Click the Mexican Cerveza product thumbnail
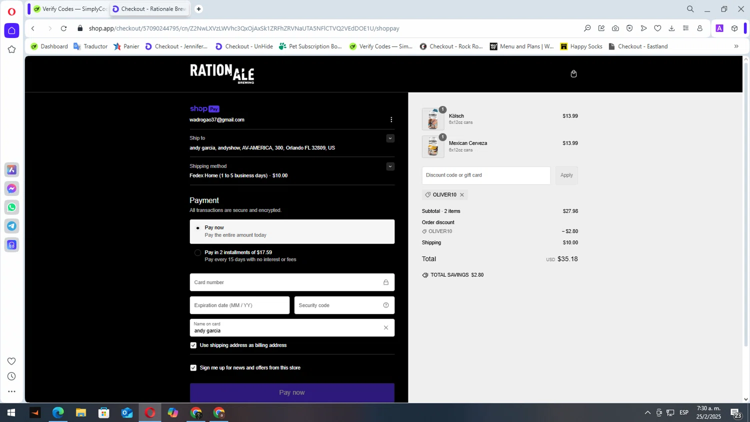 pos(433,147)
